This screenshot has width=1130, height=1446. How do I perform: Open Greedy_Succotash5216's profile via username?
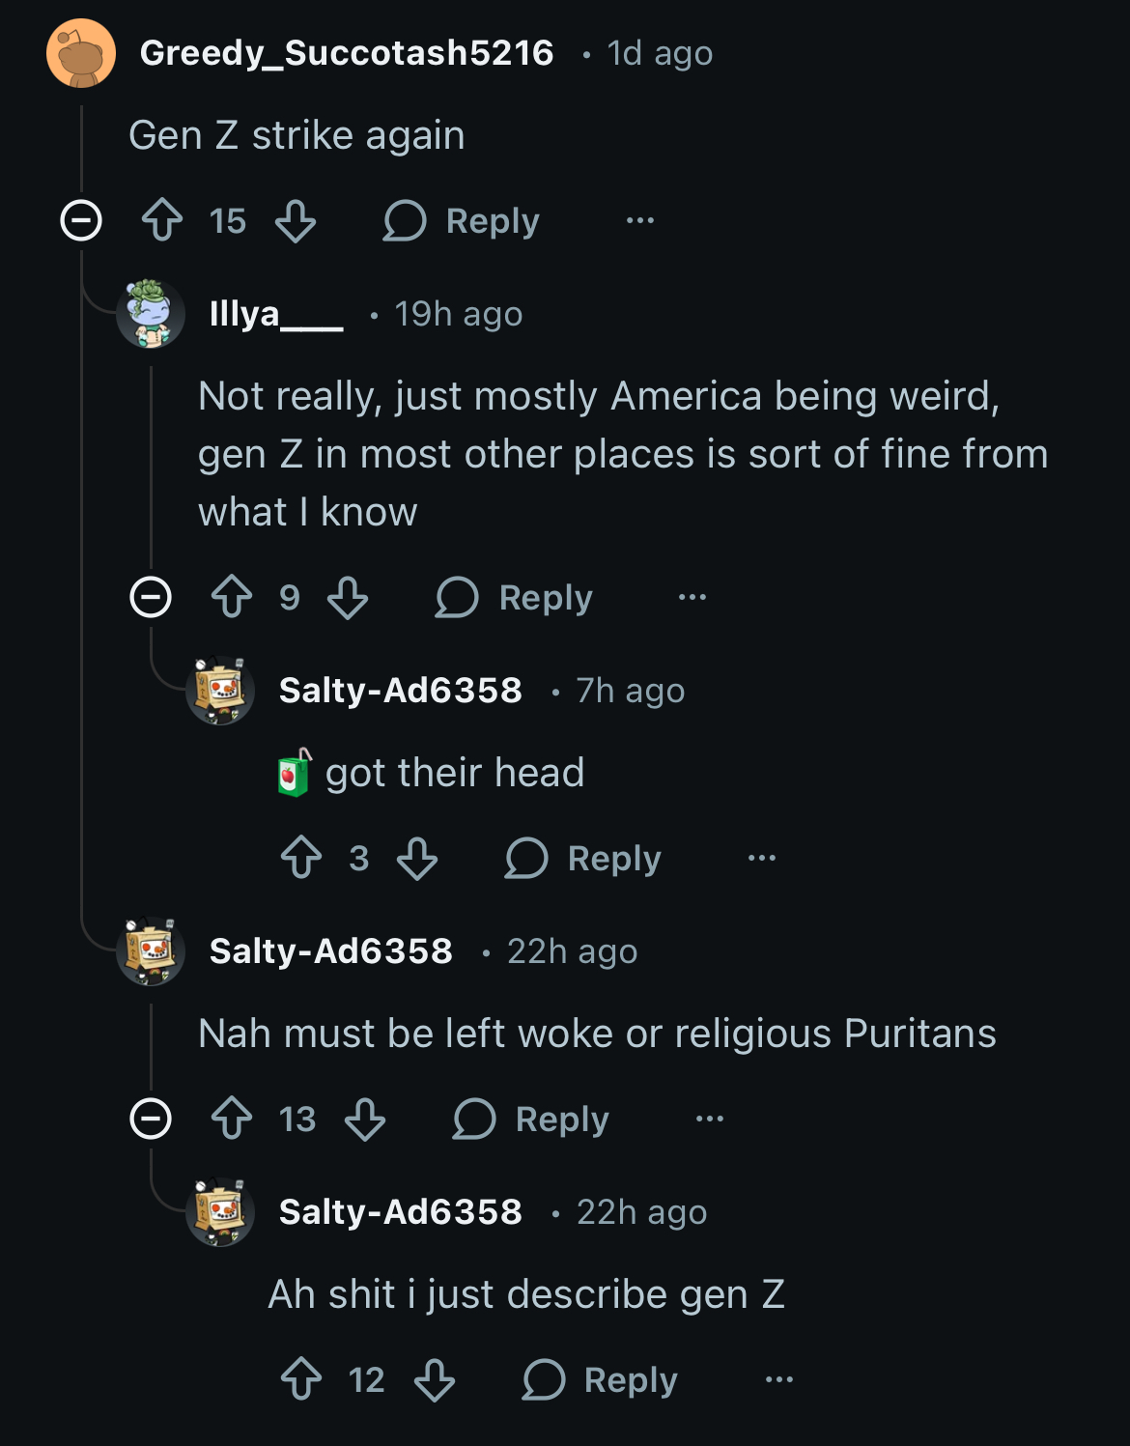[x=347, y=53]
